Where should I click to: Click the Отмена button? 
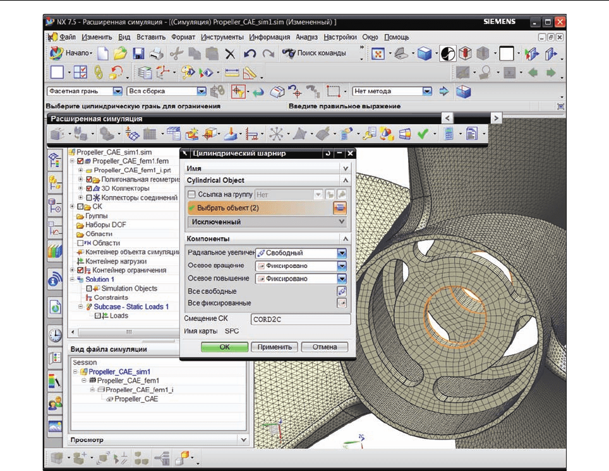click(325, 347)
